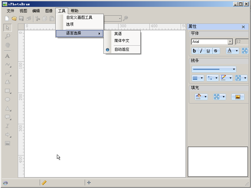The height and width of the screenshot is (188, 251).
Task: Open the line pattern grid dropdown
Action: (x=241, y=78)
